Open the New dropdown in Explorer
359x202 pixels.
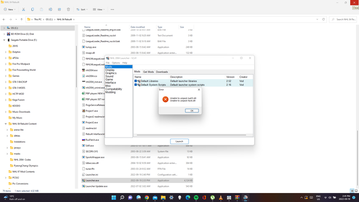tap(10, 10)
